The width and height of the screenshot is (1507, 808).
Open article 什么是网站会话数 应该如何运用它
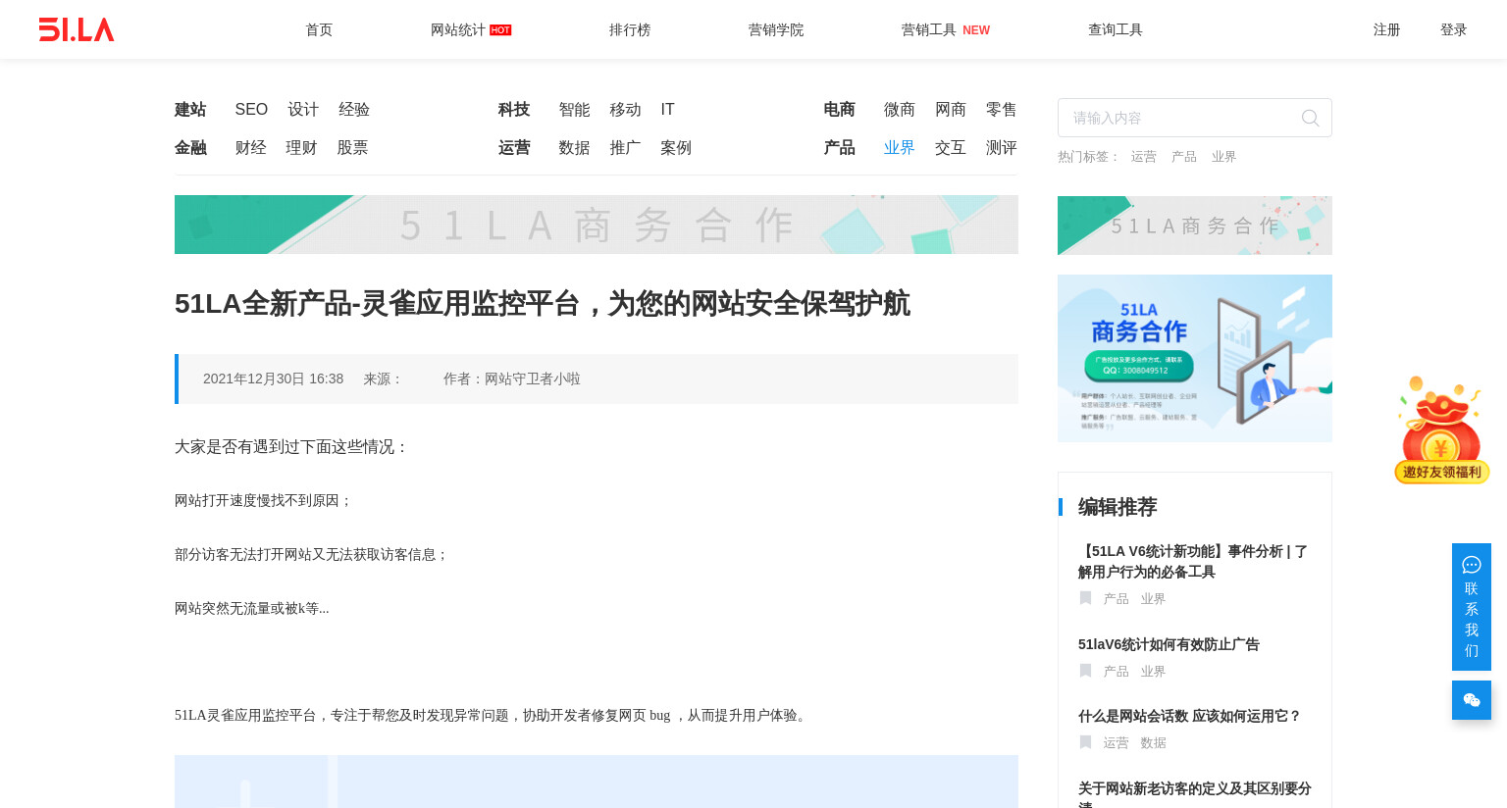1189,716
